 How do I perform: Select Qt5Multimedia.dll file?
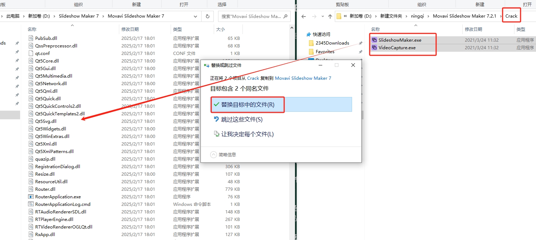54,76
